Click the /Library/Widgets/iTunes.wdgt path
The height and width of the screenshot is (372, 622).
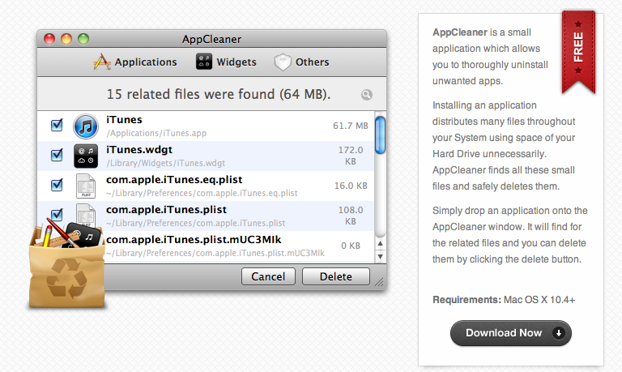click(x=165, y=163)
